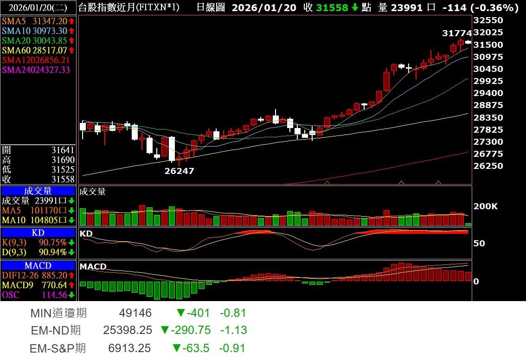Image resolution: width=526 pixels, height=360 pixels.
Task: Select the SMA120 26856.21 legend entry
Action: (x=36, y=60)
